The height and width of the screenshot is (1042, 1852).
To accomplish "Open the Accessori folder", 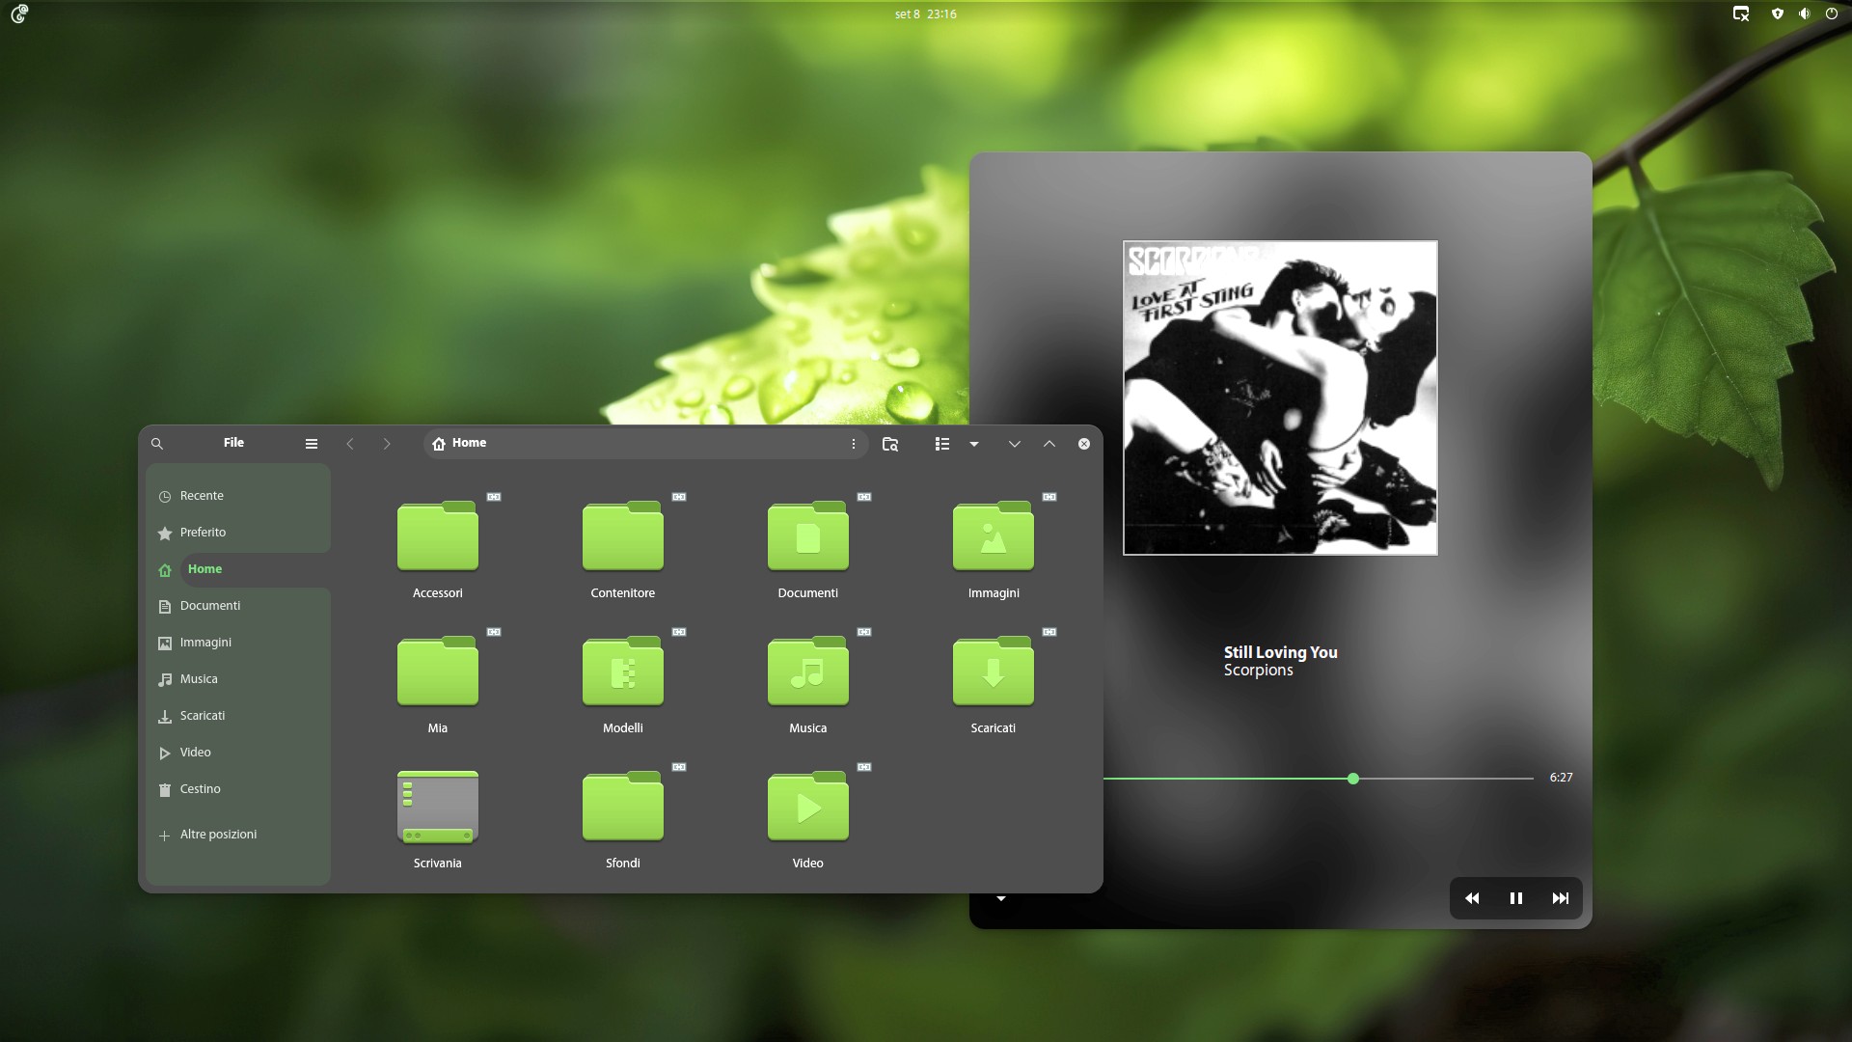I will pyautogui.click(x=438, y=535).
